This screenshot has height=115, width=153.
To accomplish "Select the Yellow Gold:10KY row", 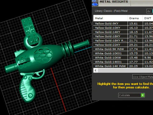I will pos(123,28).
